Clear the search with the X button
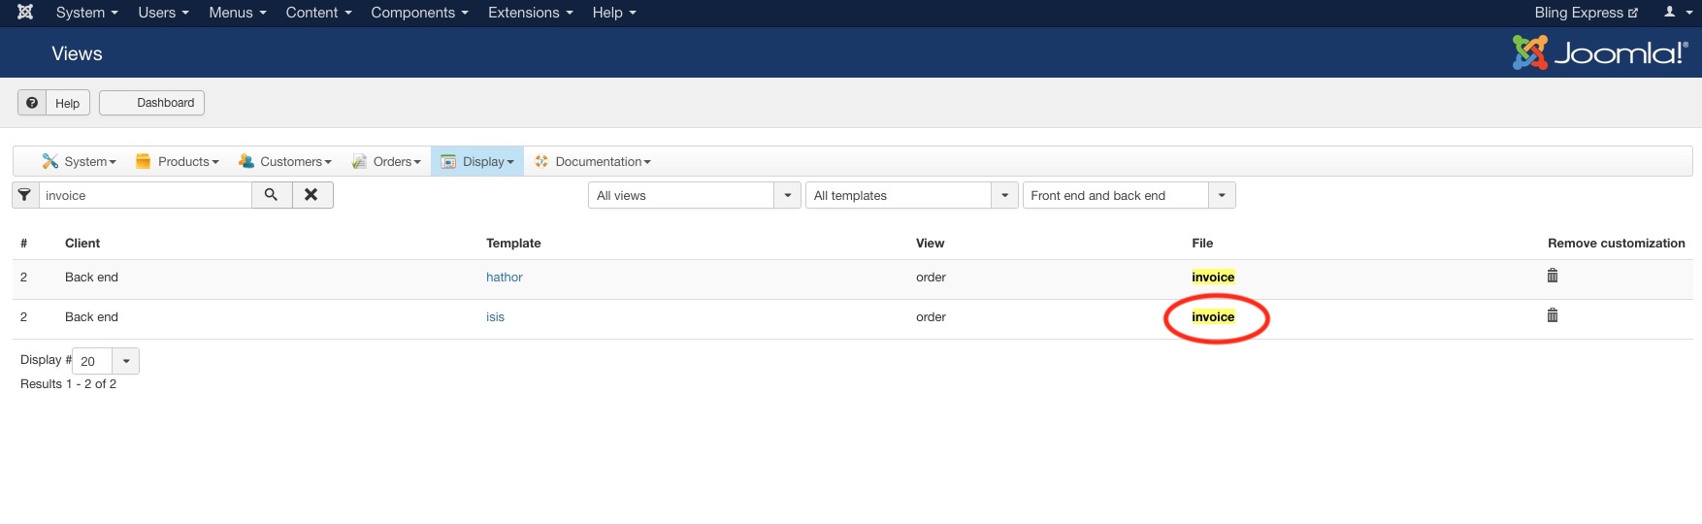The image size is (1702, 524). coord(311,195)
